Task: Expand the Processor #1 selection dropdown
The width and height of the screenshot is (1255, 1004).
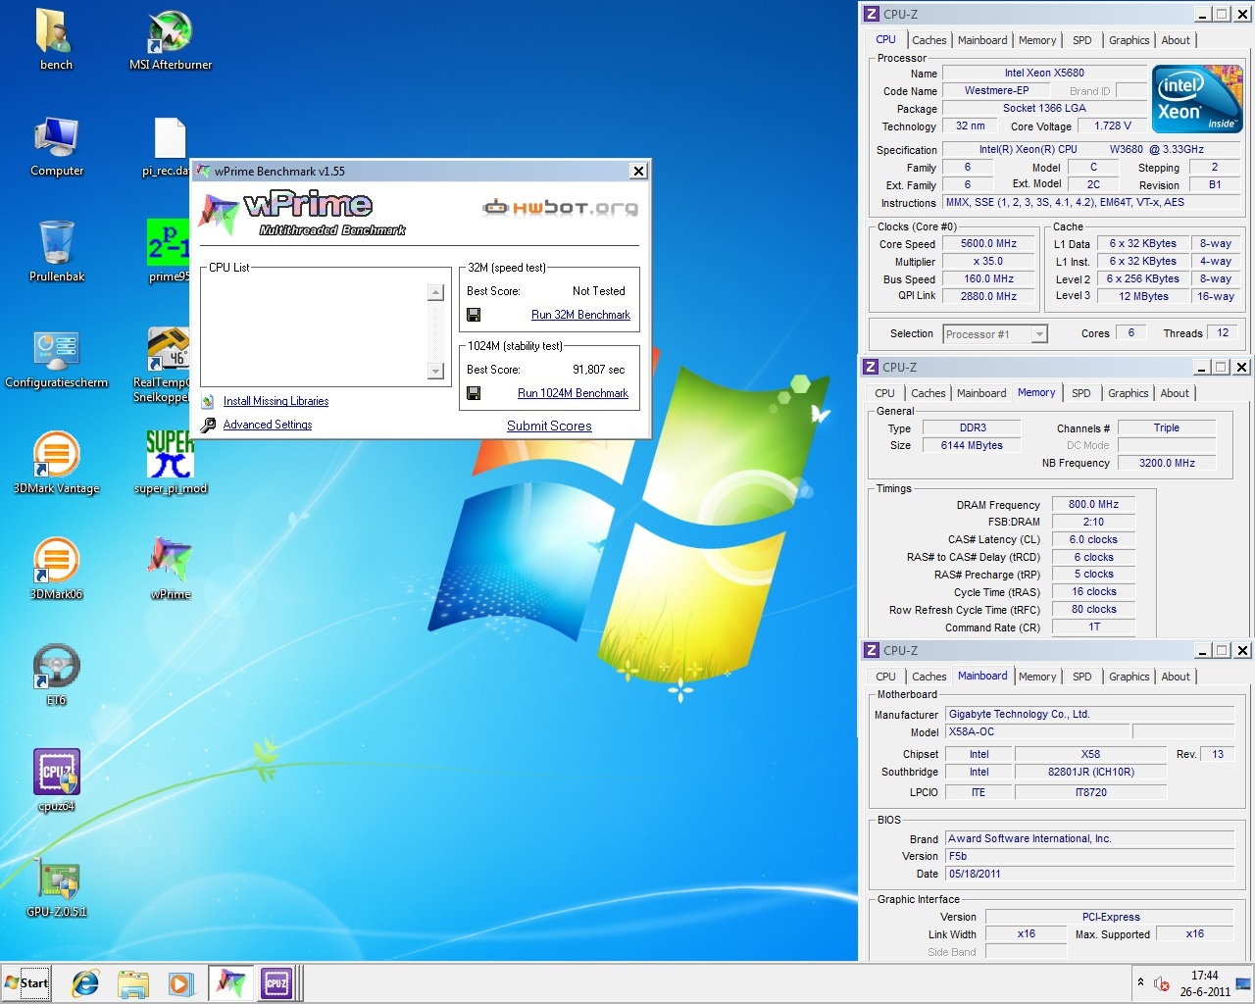Action: click(1039, 334)
